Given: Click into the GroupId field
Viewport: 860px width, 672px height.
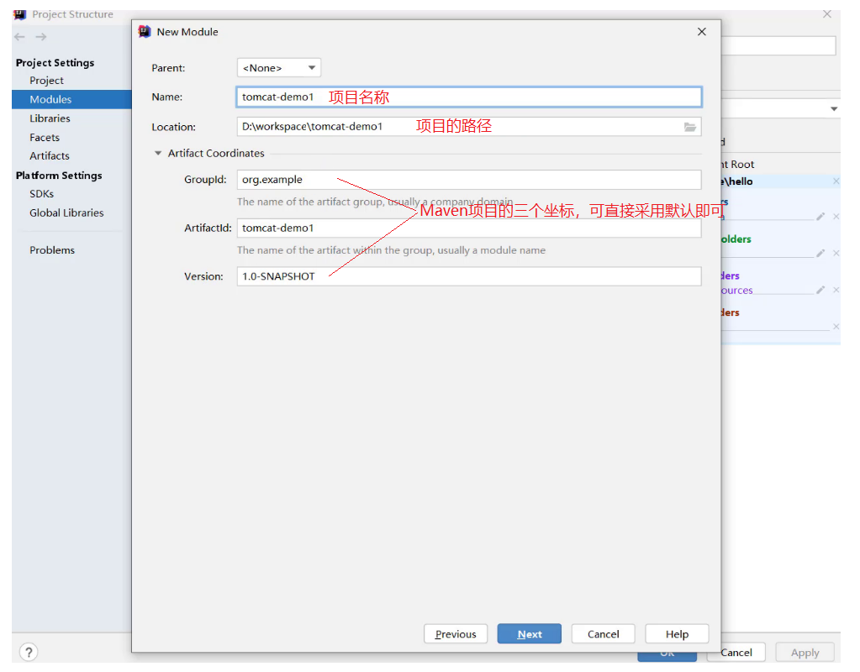Looking at the screenshot, I should coord(469,180).
